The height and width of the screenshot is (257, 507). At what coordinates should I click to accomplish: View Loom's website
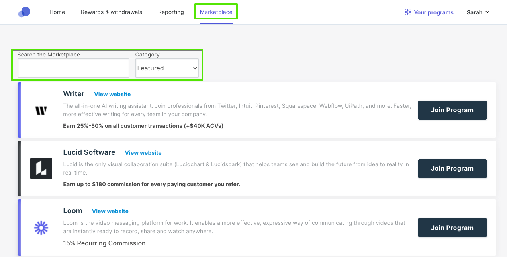[110, 211]
